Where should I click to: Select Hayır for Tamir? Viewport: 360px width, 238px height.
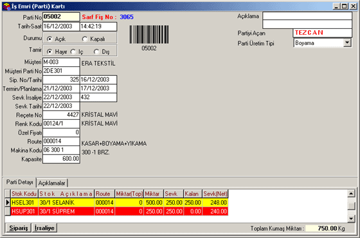coord(50,51)
